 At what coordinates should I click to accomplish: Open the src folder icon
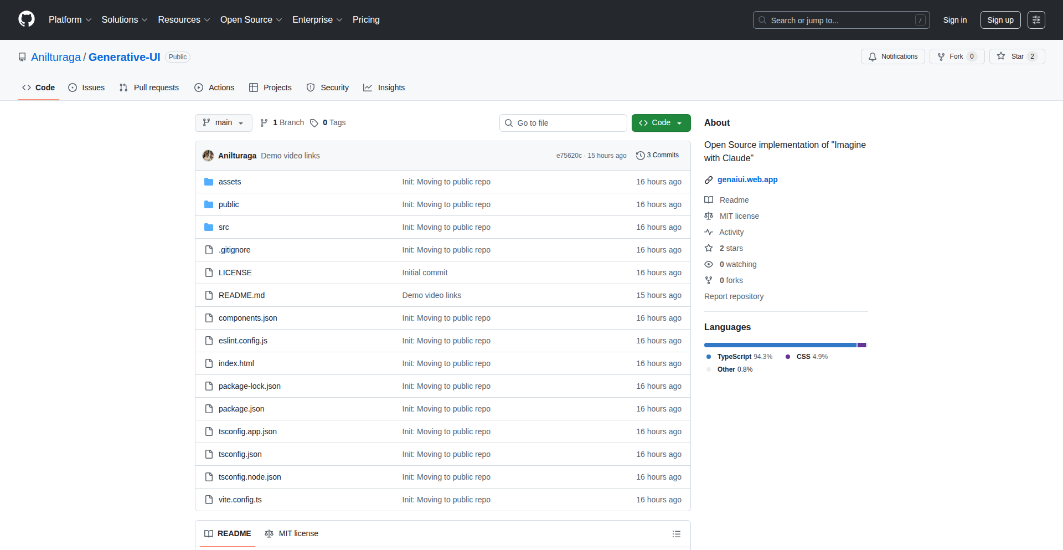click(209, 227)
